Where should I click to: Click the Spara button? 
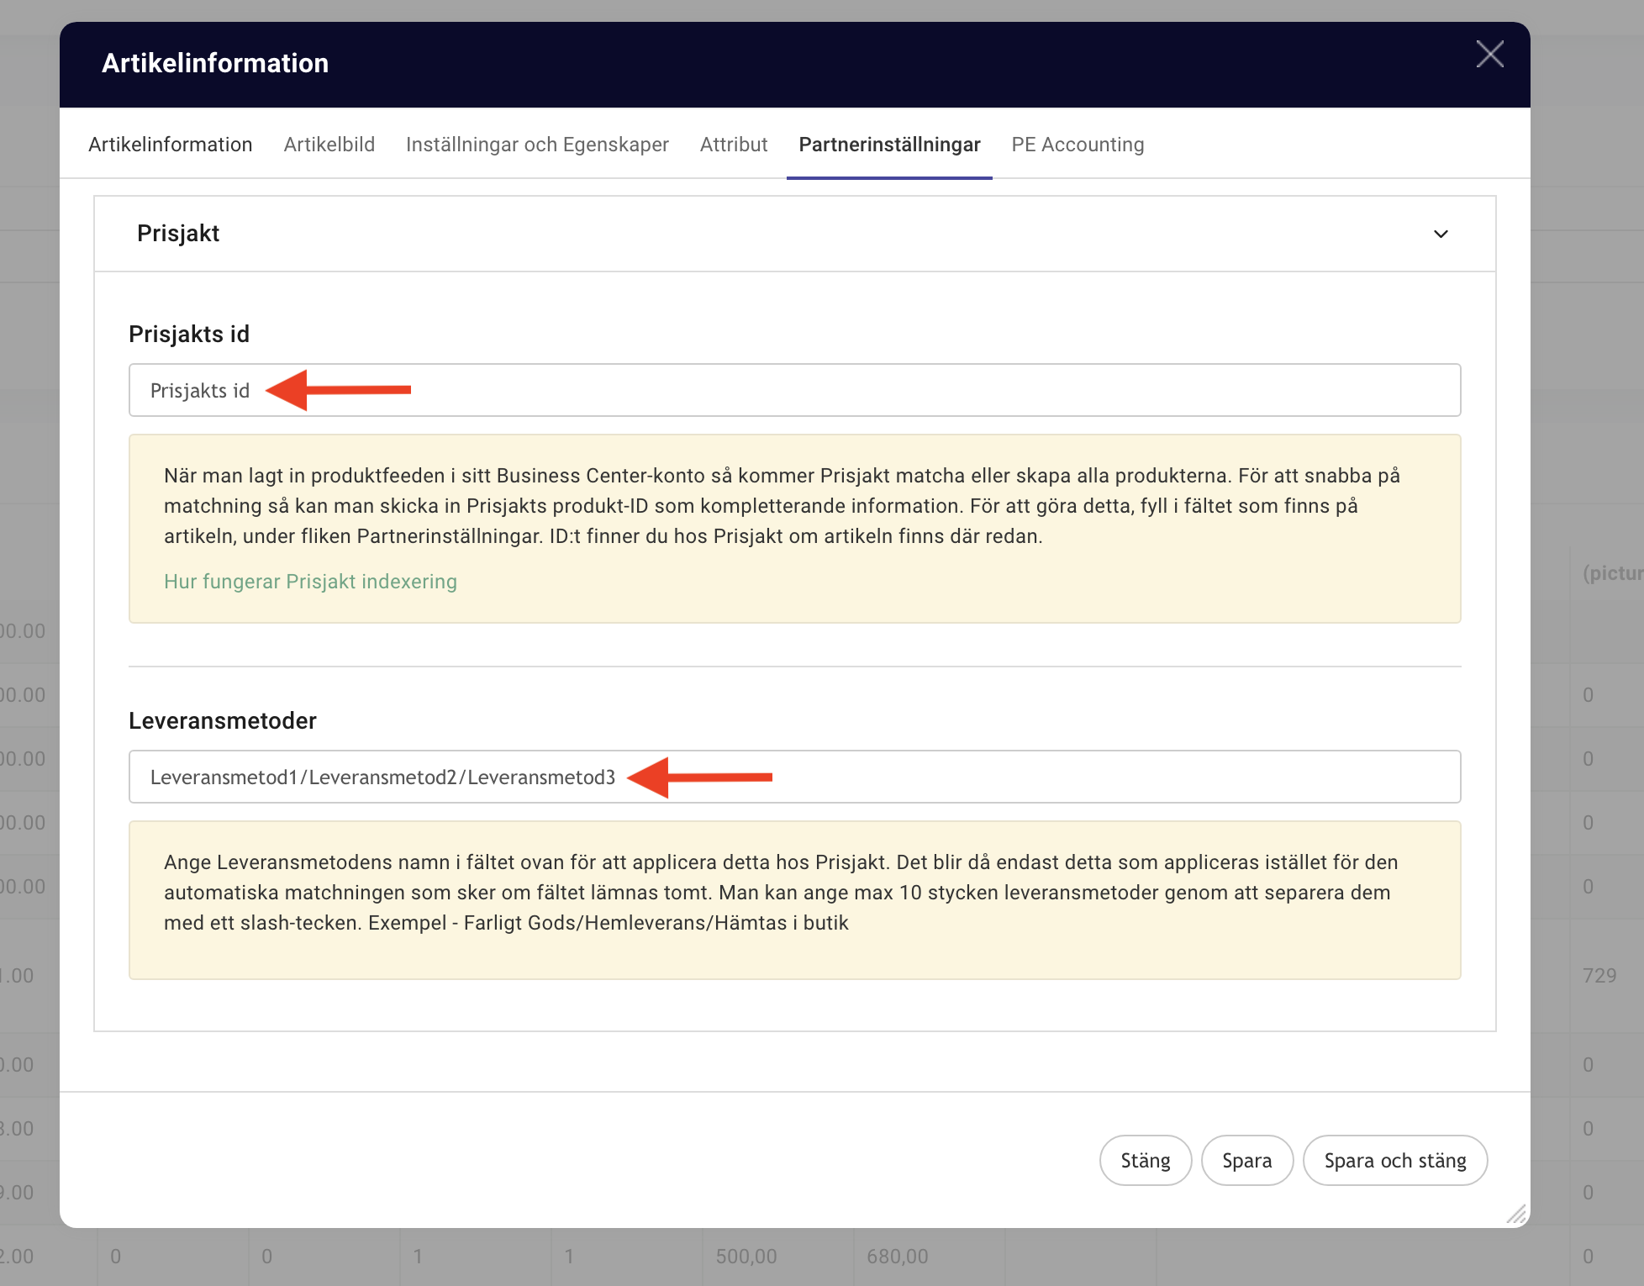tap(1246, 1161)
